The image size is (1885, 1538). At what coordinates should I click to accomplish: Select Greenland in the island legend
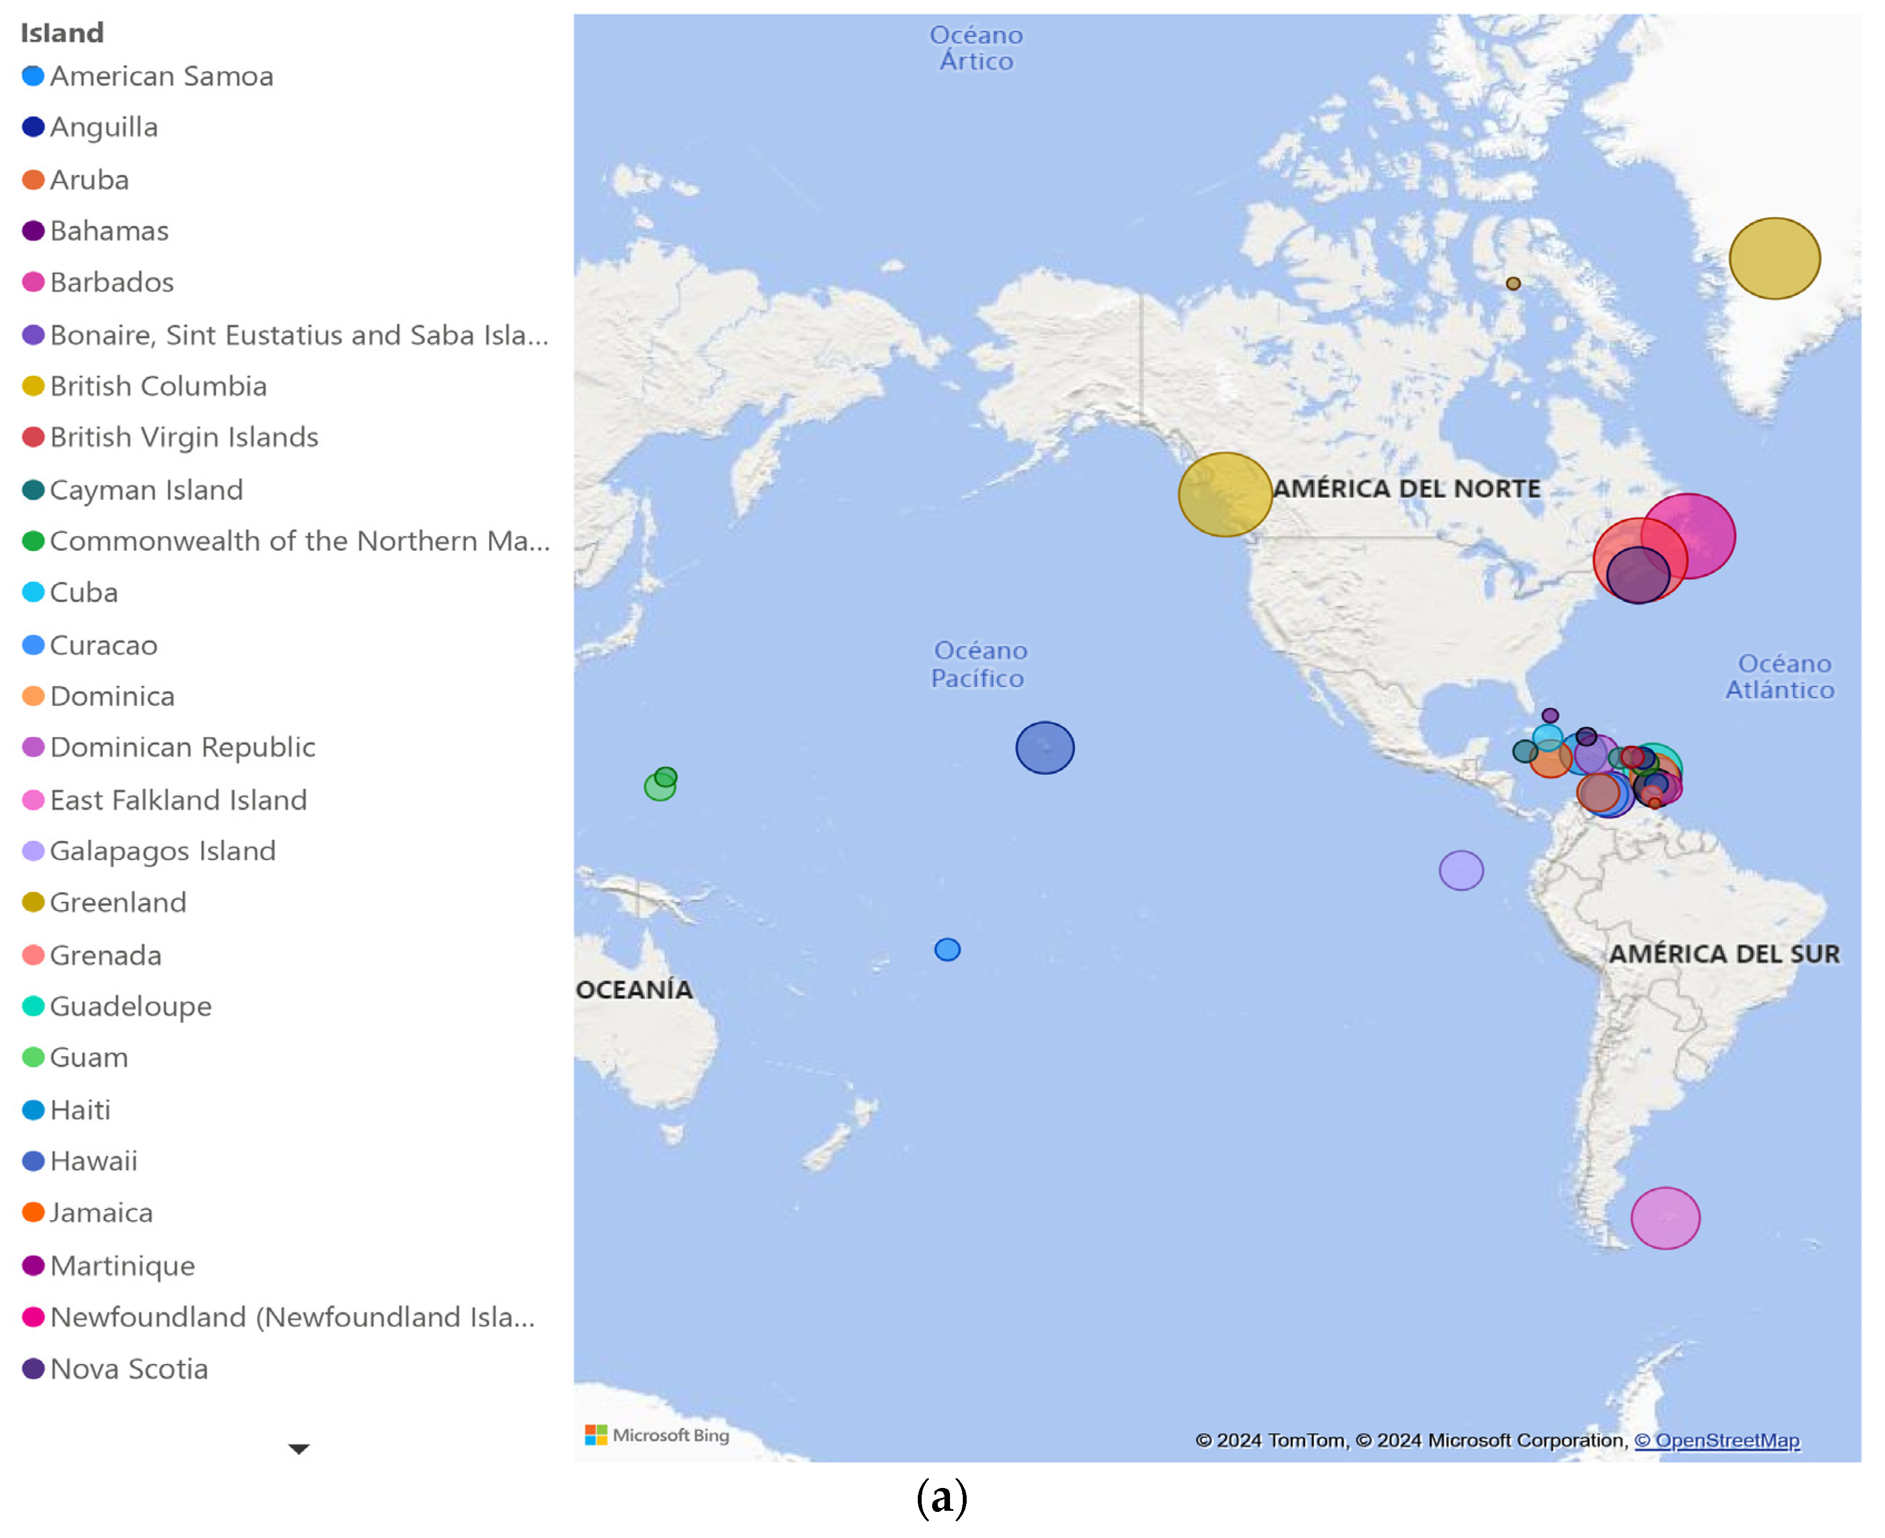click(118, 903)
